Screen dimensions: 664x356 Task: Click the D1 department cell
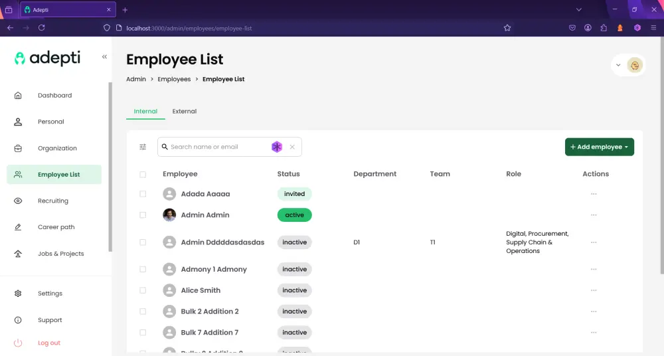click(x=357, y=242)
